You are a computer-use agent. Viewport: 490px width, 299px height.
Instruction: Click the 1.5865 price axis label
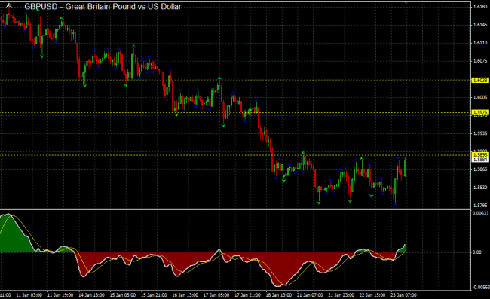(480, 169)
